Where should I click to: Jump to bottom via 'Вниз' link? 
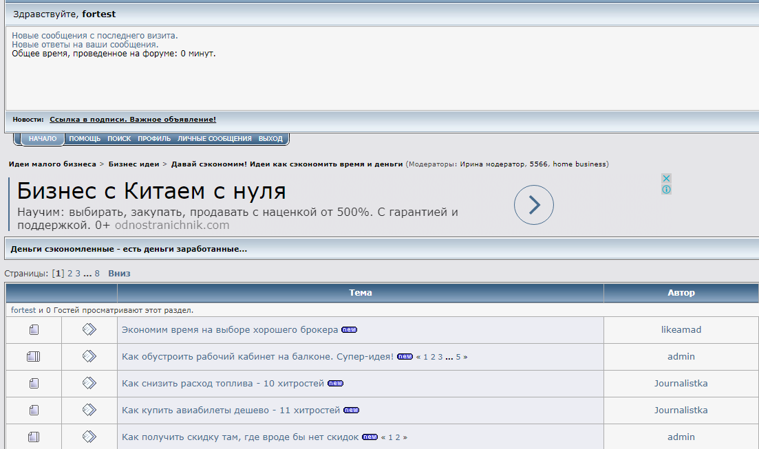pyautogui.click(x=119, y=274)
